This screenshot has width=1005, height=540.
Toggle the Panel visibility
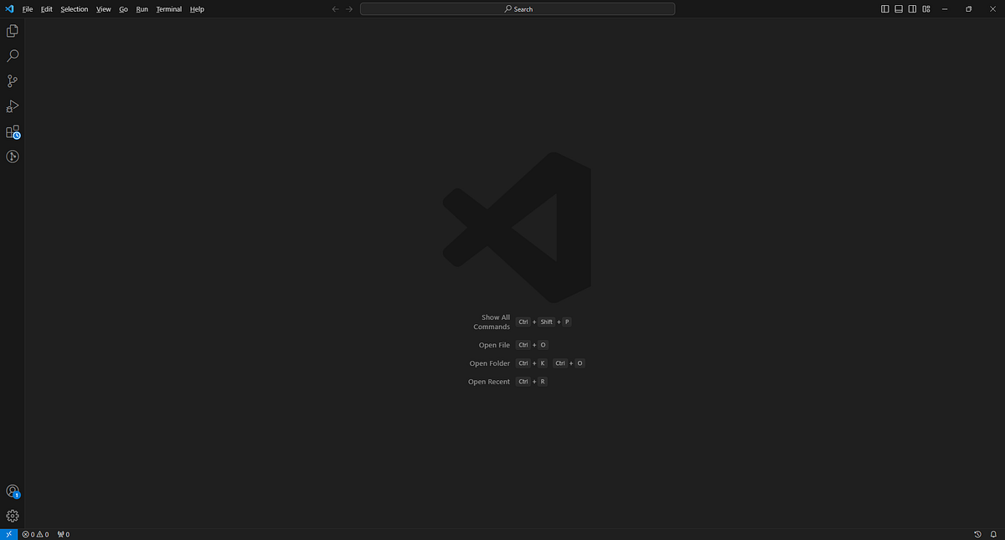point(899,8)
